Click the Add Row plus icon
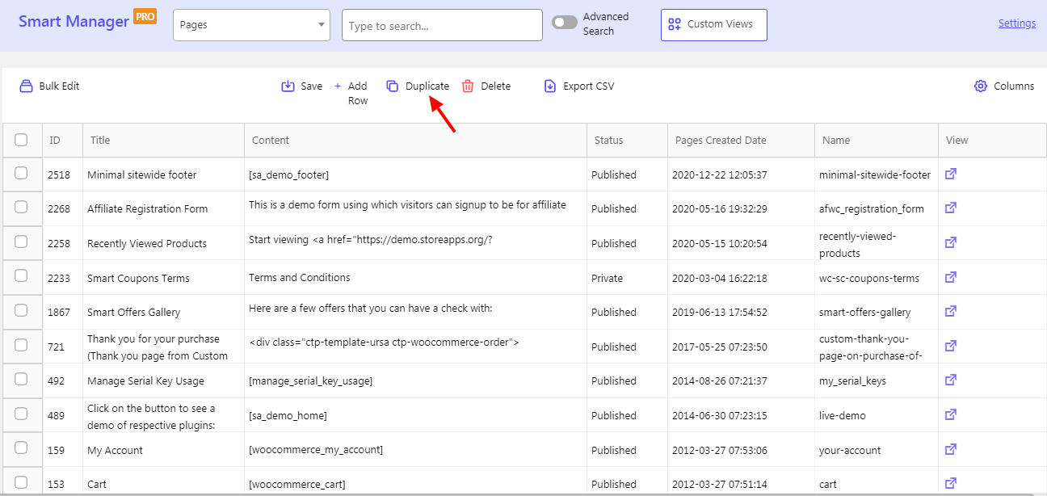The height and width of the screenshot is (496, 1047). tap(338, 86)
